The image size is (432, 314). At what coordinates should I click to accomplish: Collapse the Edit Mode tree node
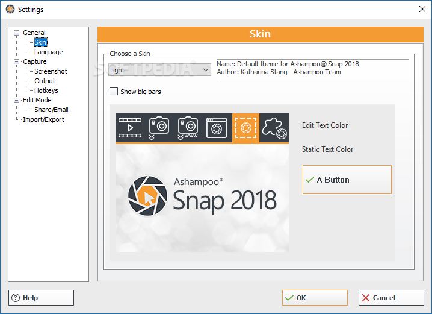(16, 101)
